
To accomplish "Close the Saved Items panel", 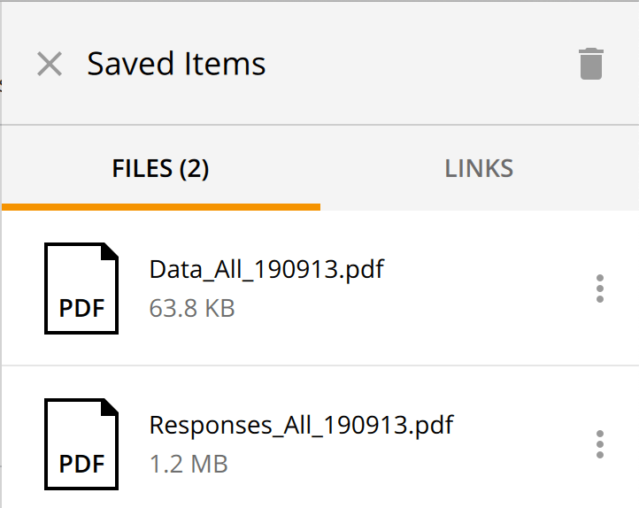I will (x=50, y=64).
